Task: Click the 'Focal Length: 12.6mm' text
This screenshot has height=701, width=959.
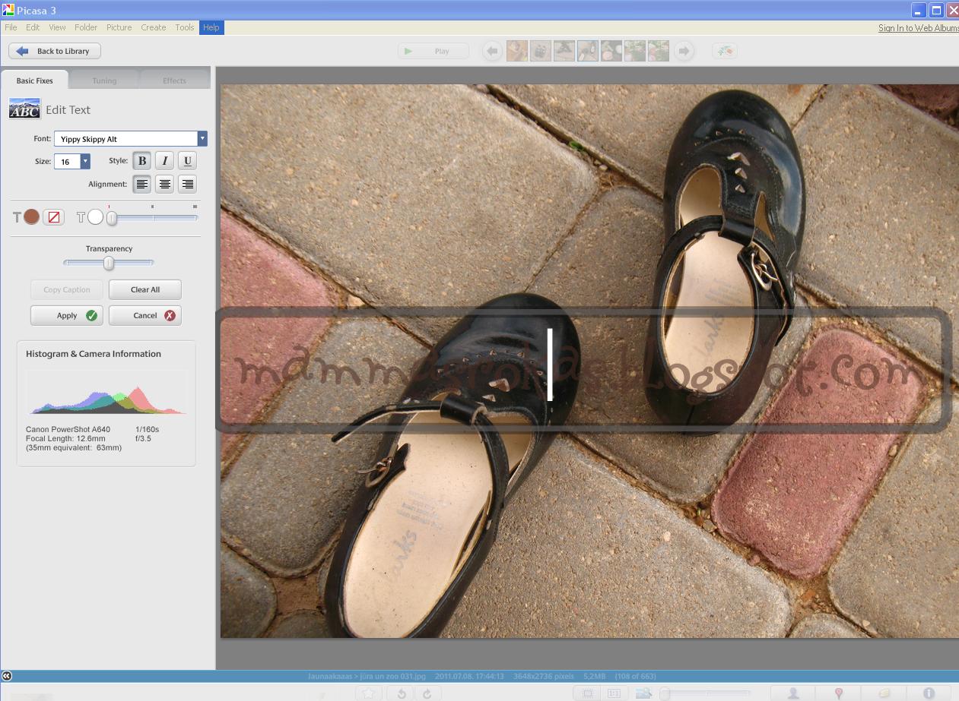Action: pyautogui.click(x=65, y=438)
